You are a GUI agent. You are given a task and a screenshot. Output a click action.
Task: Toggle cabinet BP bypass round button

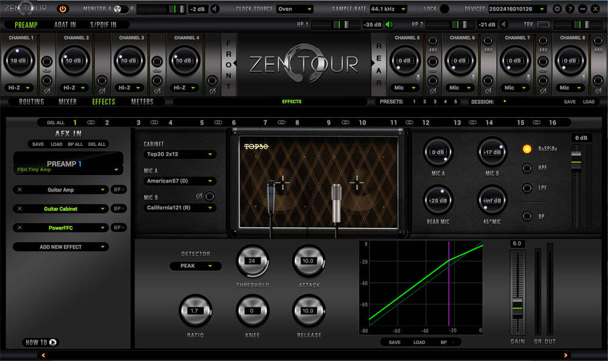click(527, 216)
